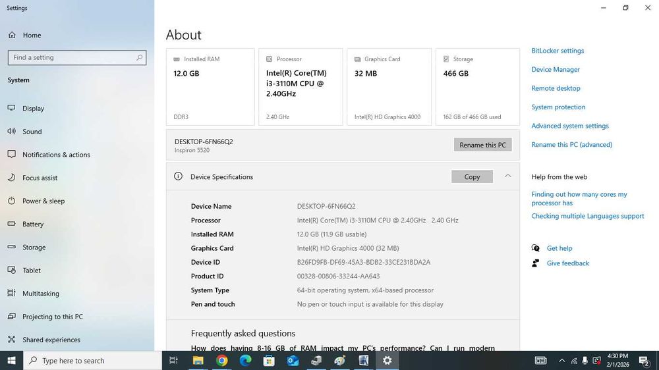Select the Device ID value text
The image size is (659, 370).
click(x=364, y=262)
